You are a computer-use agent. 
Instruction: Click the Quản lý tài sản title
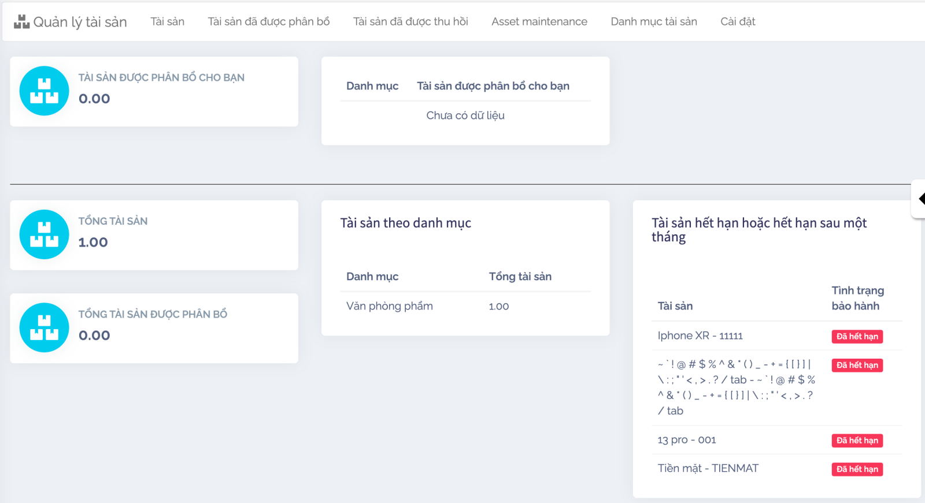(x=80, y=22)
